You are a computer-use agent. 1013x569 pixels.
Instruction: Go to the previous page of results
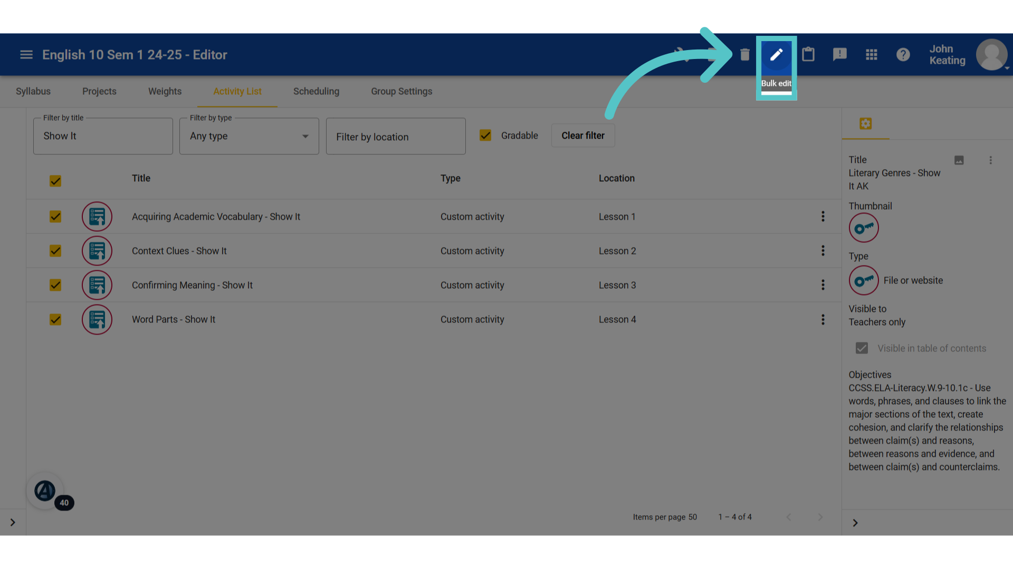[788, 517]
